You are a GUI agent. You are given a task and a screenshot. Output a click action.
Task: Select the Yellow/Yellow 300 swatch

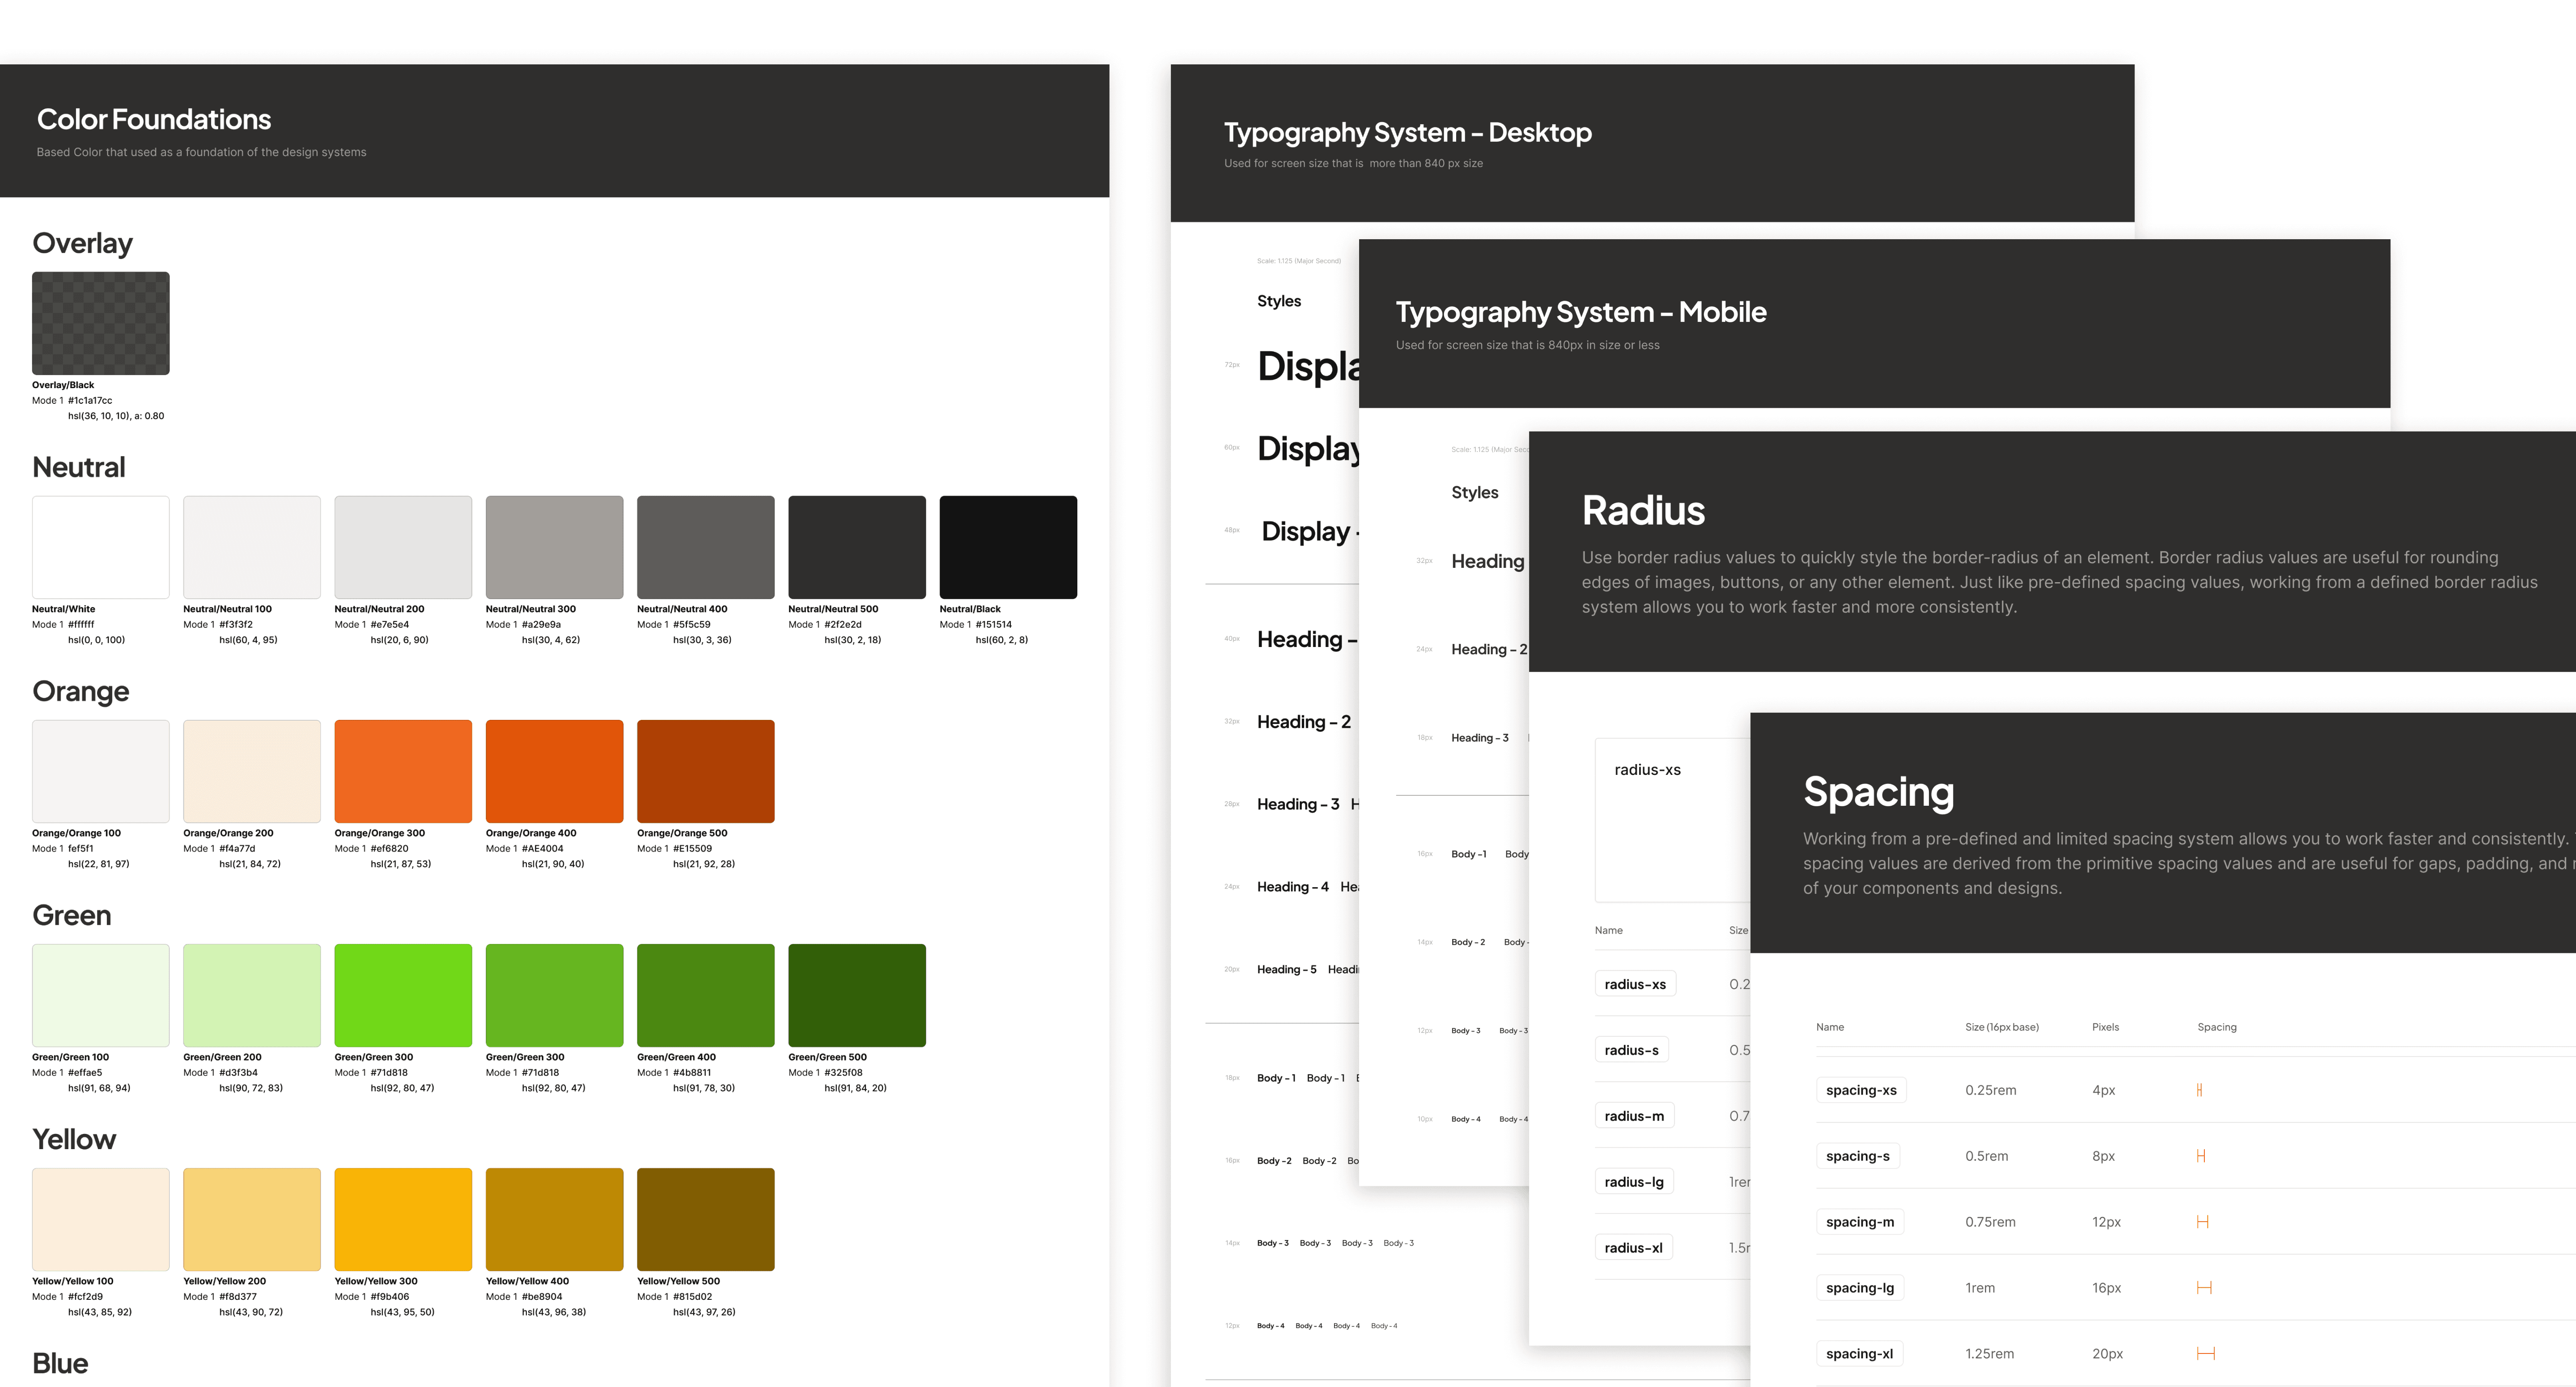pos(403,1219)
